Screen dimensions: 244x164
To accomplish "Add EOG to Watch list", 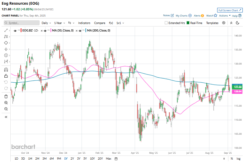I will 212,16.
